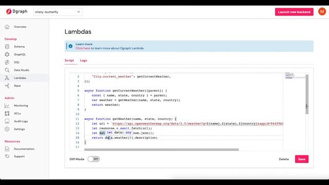Open Schema page in sidebar

click(20, 47)
